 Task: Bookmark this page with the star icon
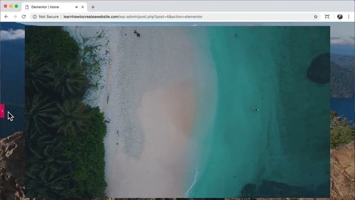[316, 17]
